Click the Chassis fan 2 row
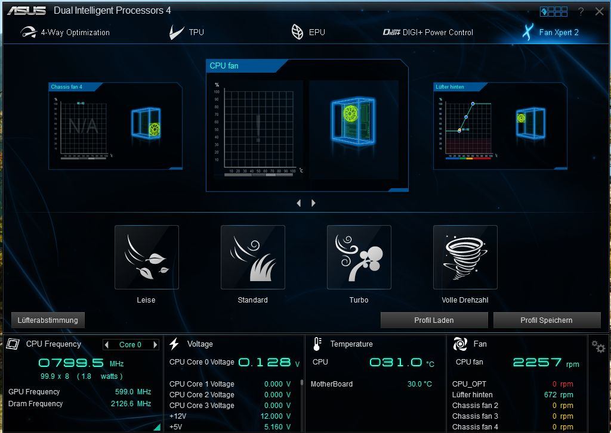611x433 pixels. (x=513, y=406)
